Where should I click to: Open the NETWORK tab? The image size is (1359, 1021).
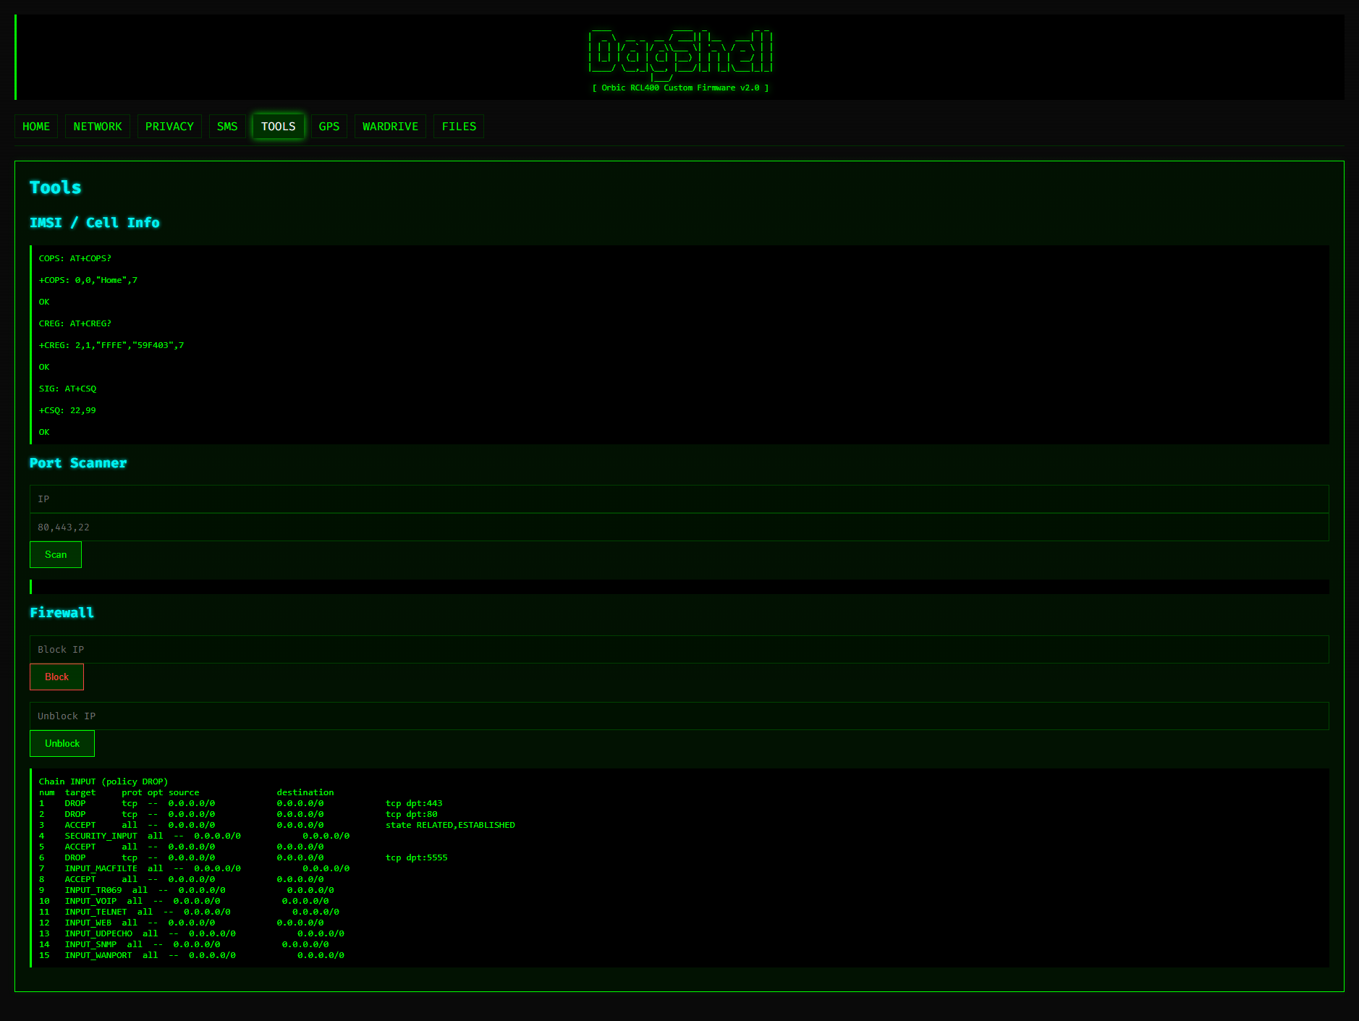point(97,126)
